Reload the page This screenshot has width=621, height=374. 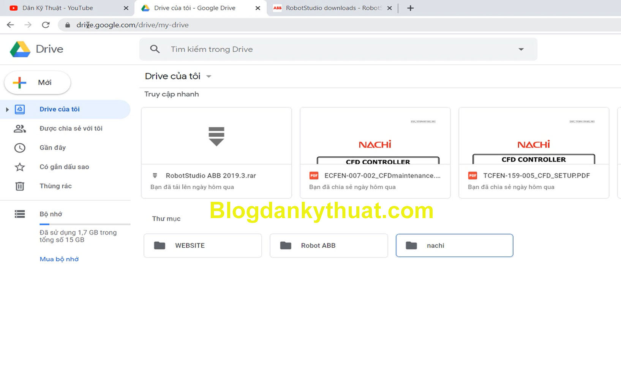tap(46, 25)
